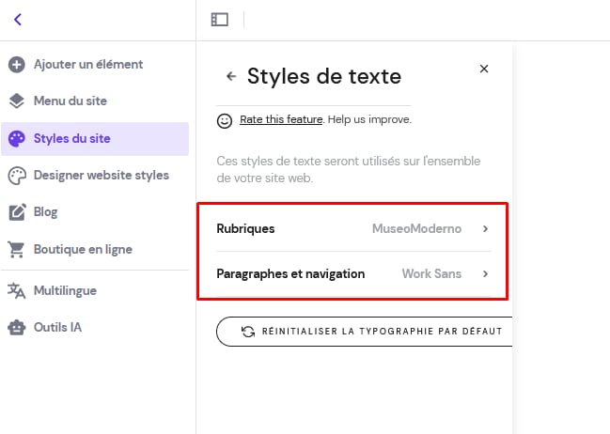
Task: Click the plus icon beside Ajouter un élément
Action: coord(16,65)
